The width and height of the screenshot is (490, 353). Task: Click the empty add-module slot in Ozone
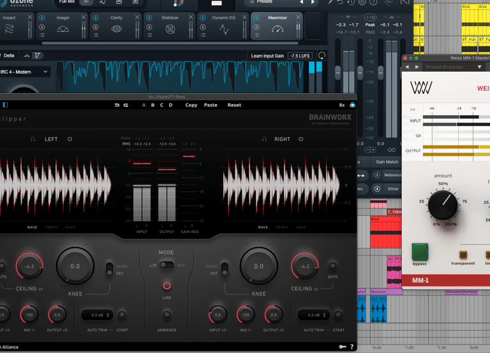(x=316, y=26)
